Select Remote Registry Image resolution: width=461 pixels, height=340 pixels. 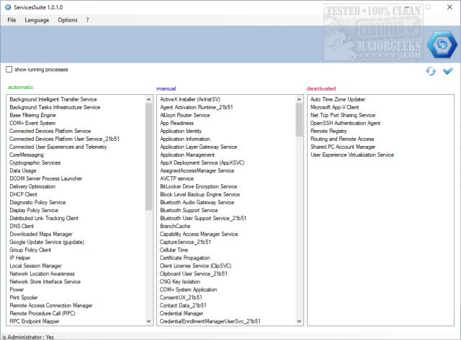click(x=328, y=131)
